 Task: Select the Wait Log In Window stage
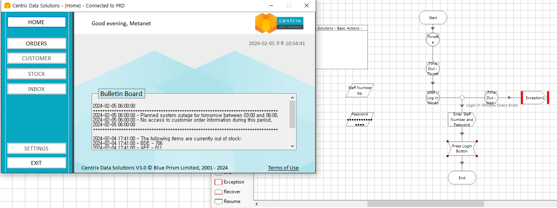(x=433, y=98)
